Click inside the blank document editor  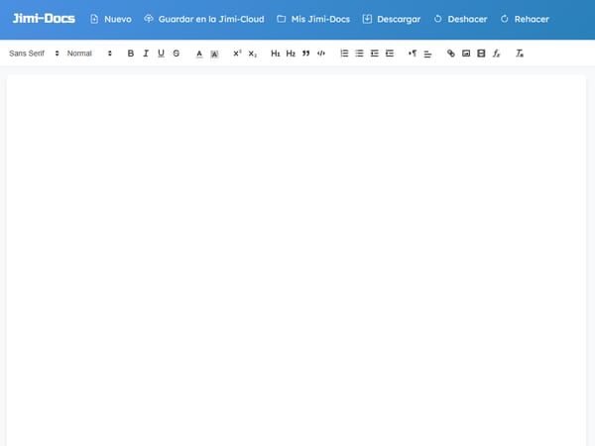(297, 260)
